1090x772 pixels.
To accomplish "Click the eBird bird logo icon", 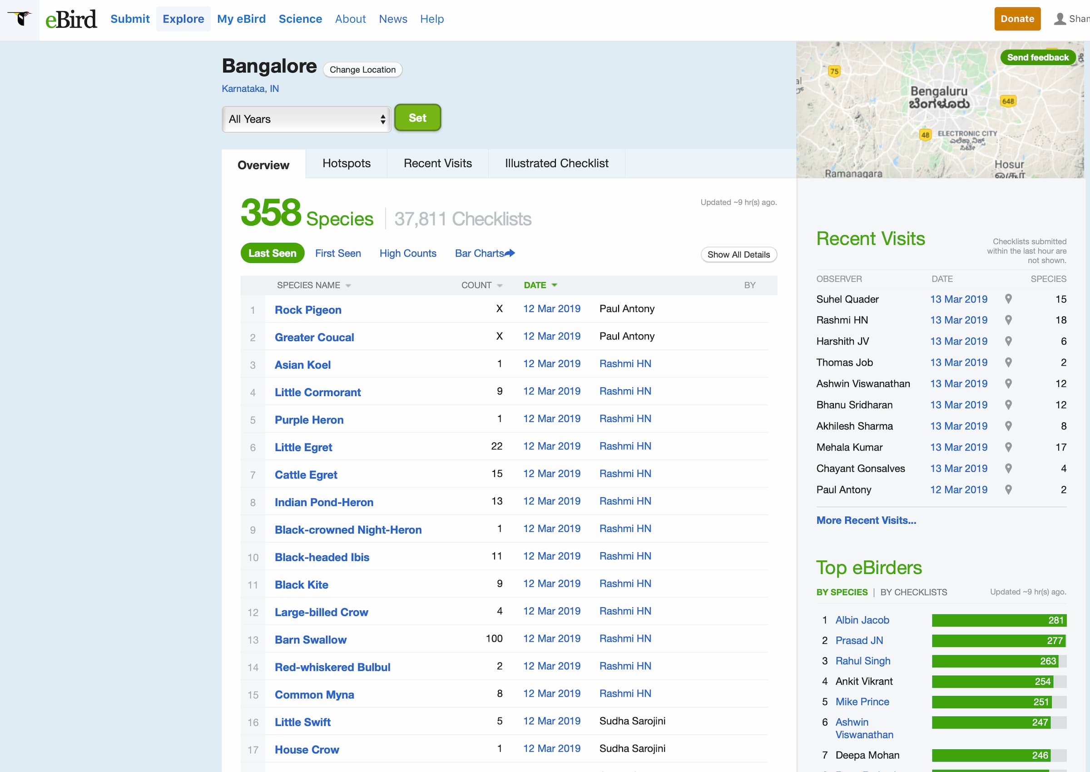I will tap(20, 19).
